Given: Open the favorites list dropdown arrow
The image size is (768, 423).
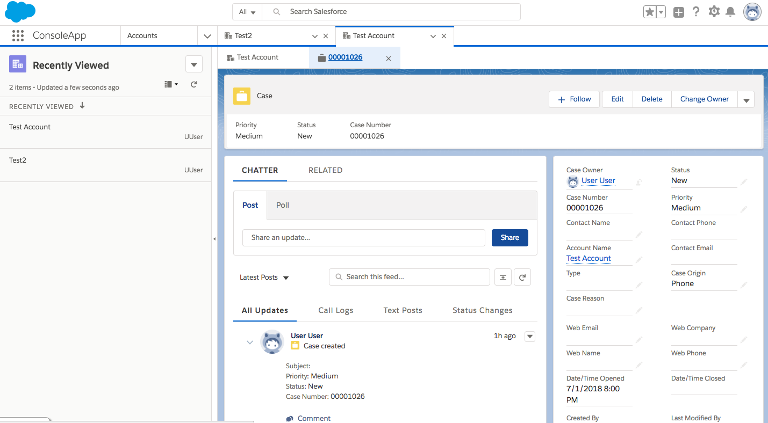Looking at the screenshot, I should [661, 12].
